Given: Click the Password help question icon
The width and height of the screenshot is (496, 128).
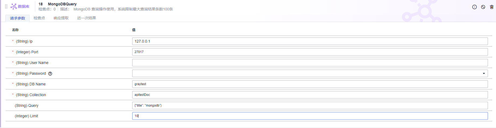Looking at the screenshot, I should [50, 74].
